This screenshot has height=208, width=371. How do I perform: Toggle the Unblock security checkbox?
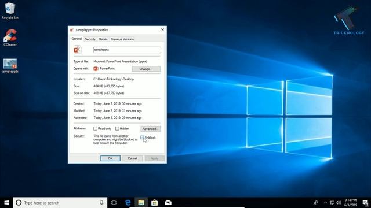pos(142,138)
